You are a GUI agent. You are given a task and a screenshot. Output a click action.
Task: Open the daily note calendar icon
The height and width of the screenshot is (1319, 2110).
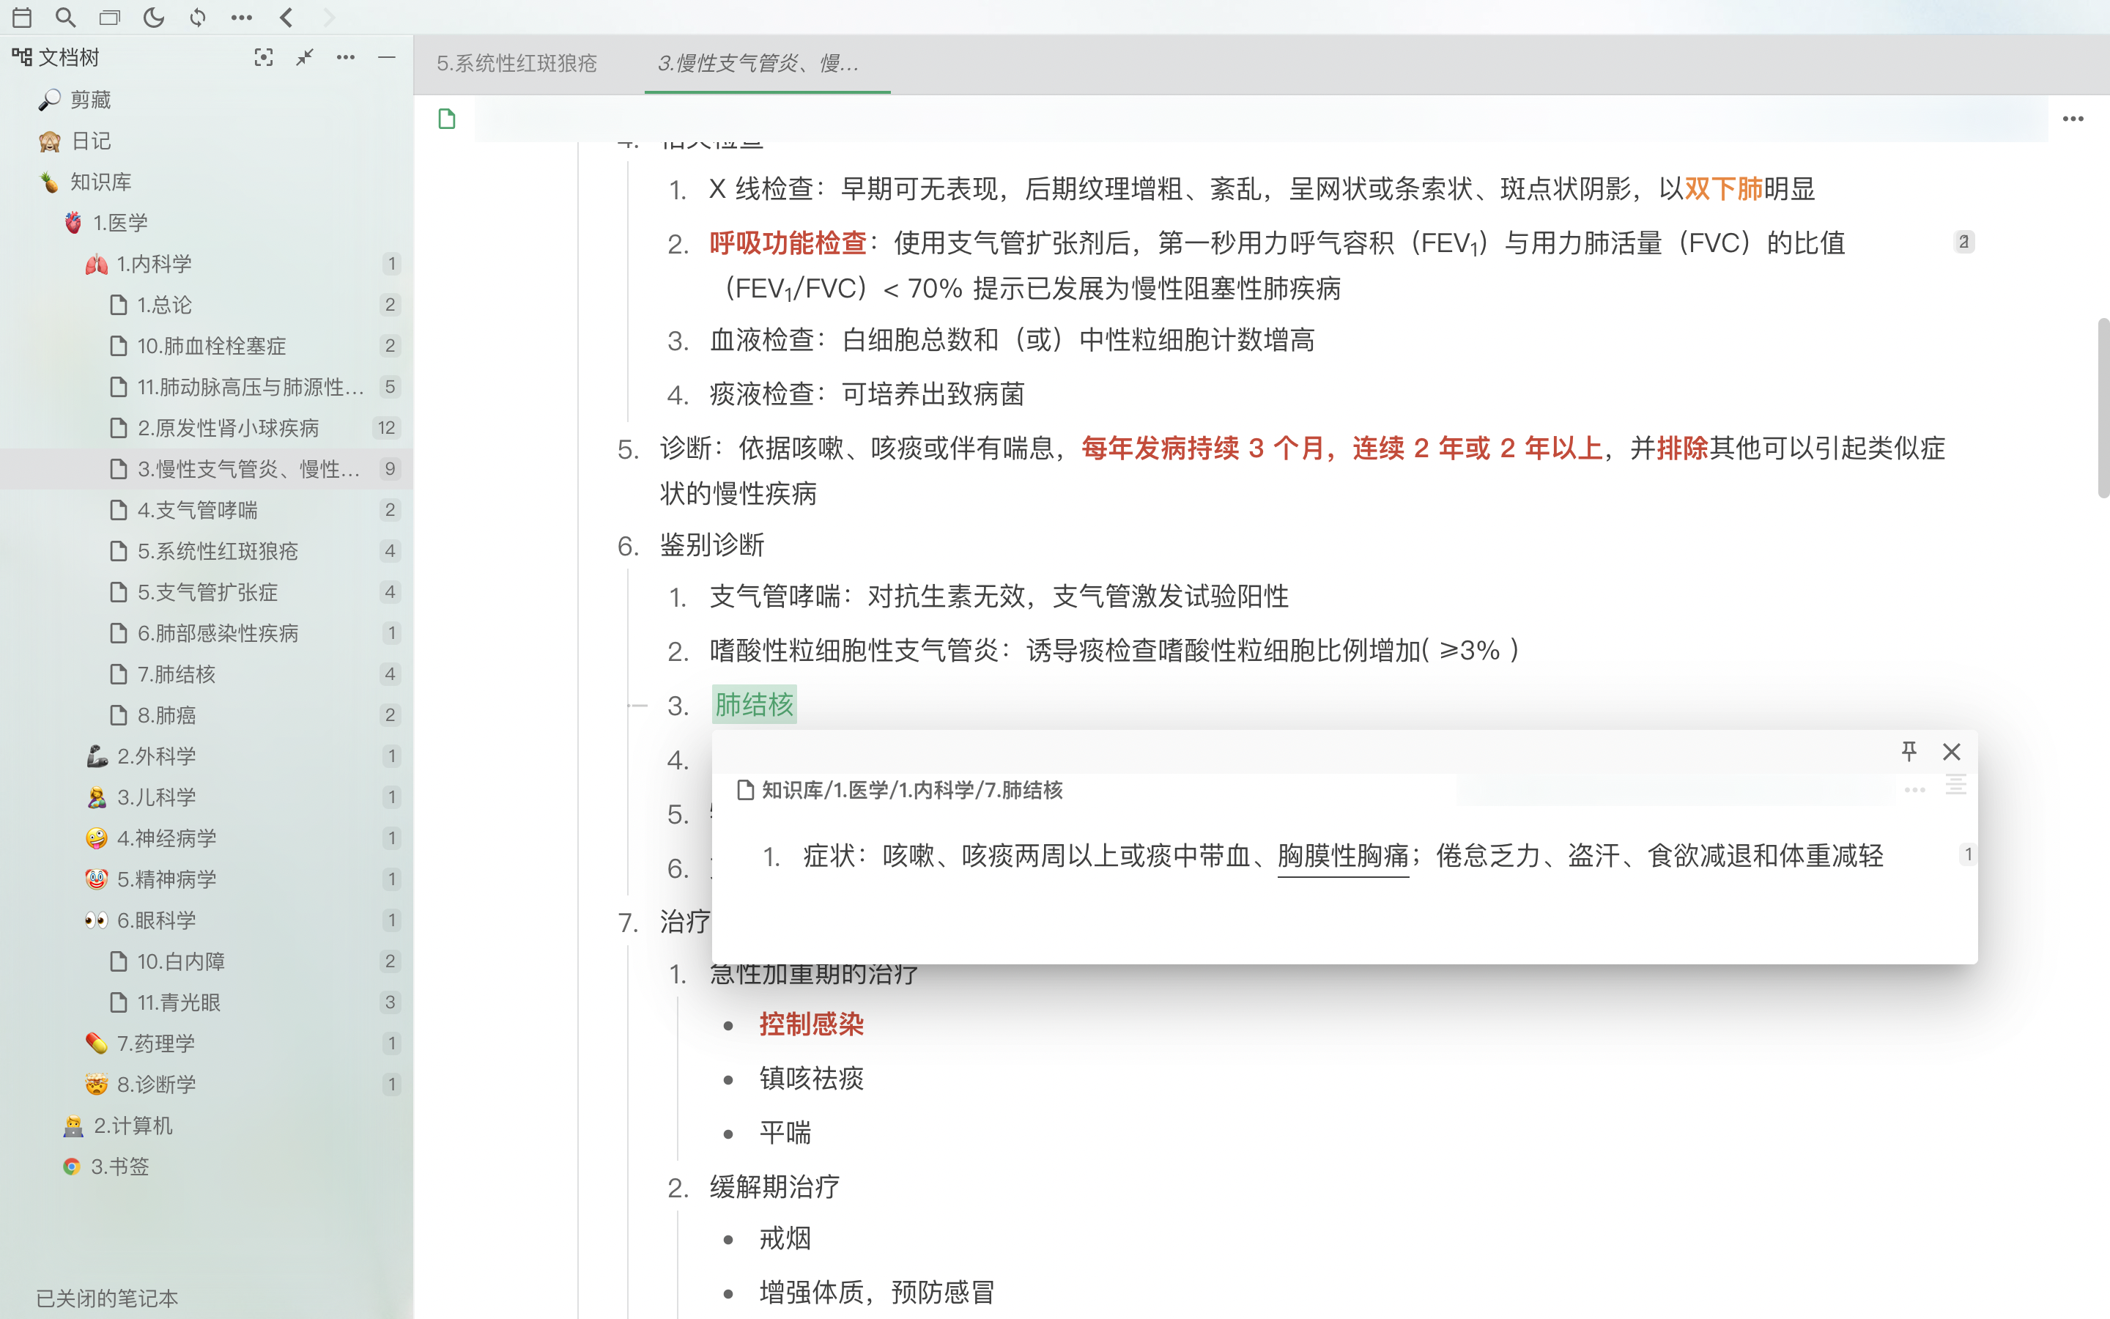[22, 17]
